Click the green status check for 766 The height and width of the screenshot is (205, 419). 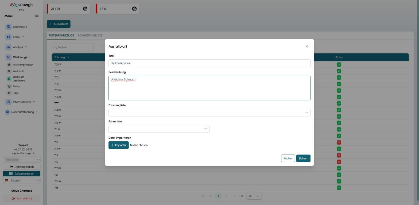339,188
